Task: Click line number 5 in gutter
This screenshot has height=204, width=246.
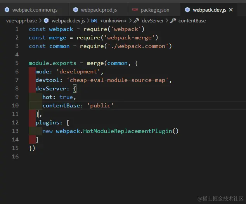Action: point(17,63)
